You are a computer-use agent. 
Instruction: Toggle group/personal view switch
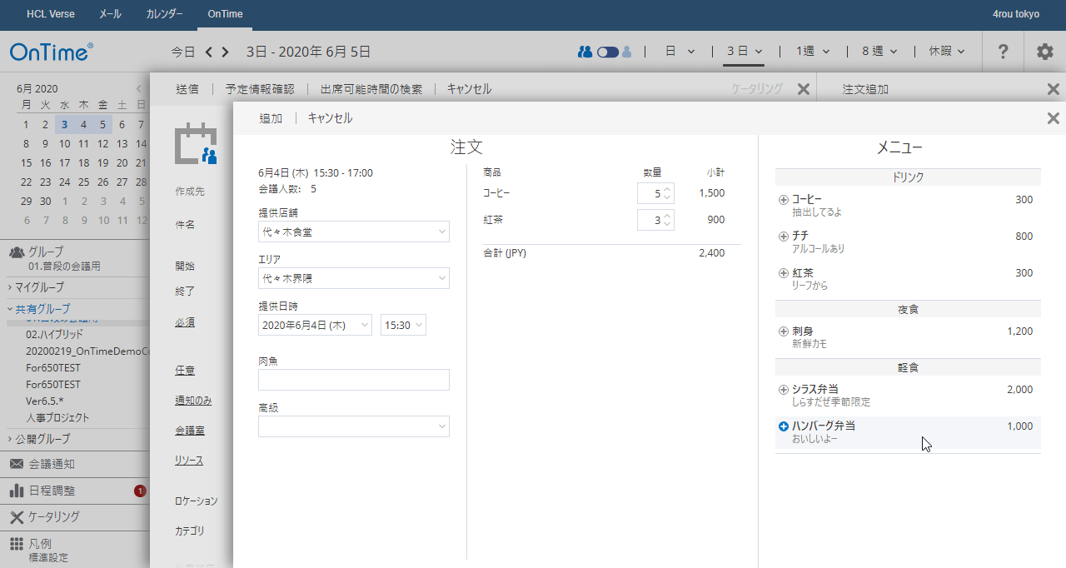coord(607,52)
